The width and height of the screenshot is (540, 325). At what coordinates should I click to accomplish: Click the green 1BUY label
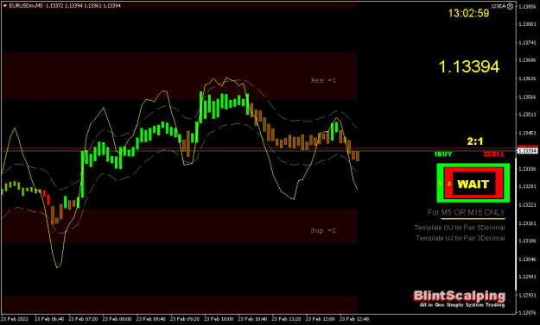coord(443,154)
